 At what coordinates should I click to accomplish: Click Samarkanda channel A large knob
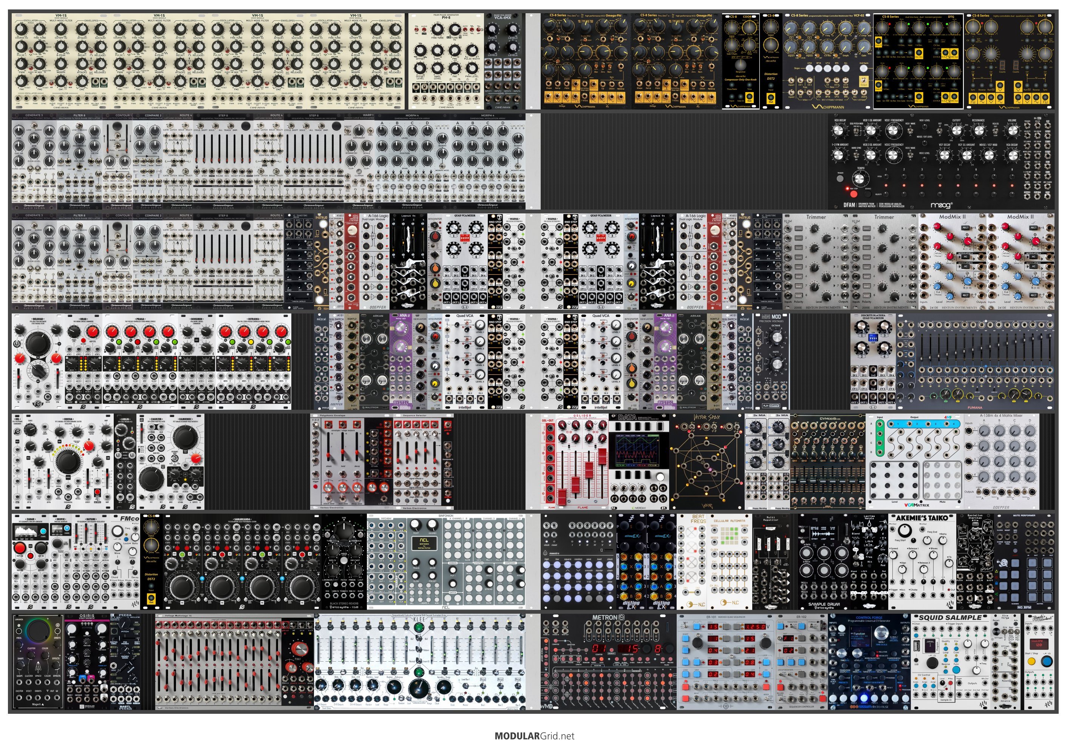[181, 588]
